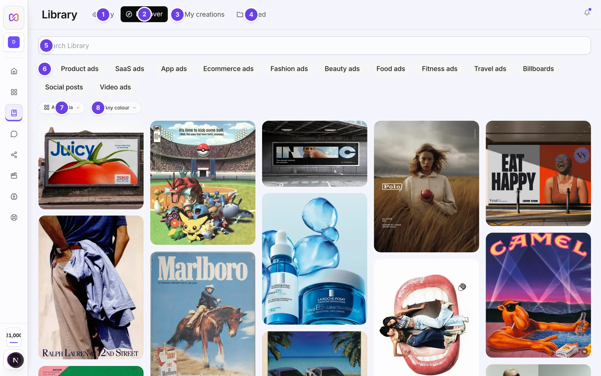Click the app logo icon in sidebar
This screenshot has height=376, width=601.
(x=14, y=17)
